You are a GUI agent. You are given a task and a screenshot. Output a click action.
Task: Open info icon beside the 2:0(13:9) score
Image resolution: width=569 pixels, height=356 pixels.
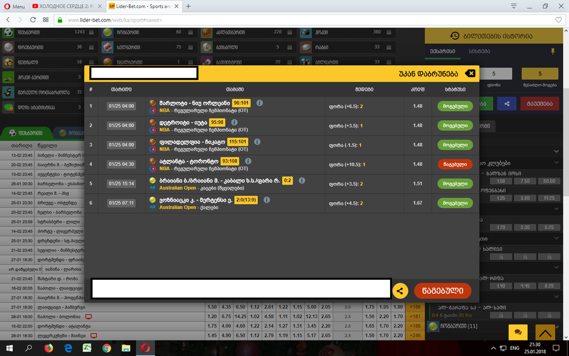267,200
